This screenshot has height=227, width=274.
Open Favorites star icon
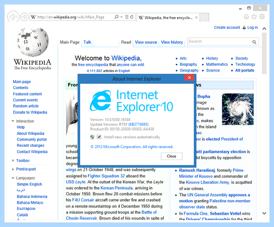click(254, 17)
